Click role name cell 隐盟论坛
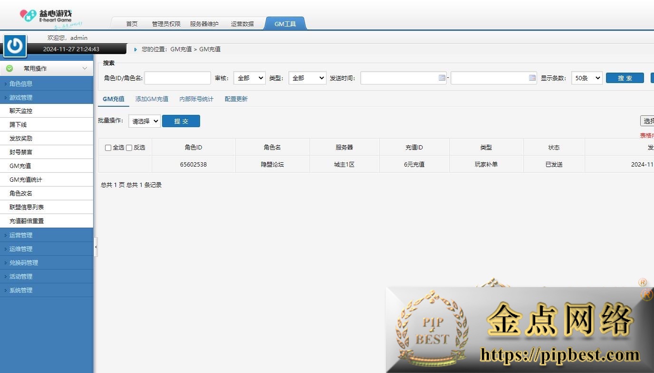654x373 pixels. pos(272,164)
